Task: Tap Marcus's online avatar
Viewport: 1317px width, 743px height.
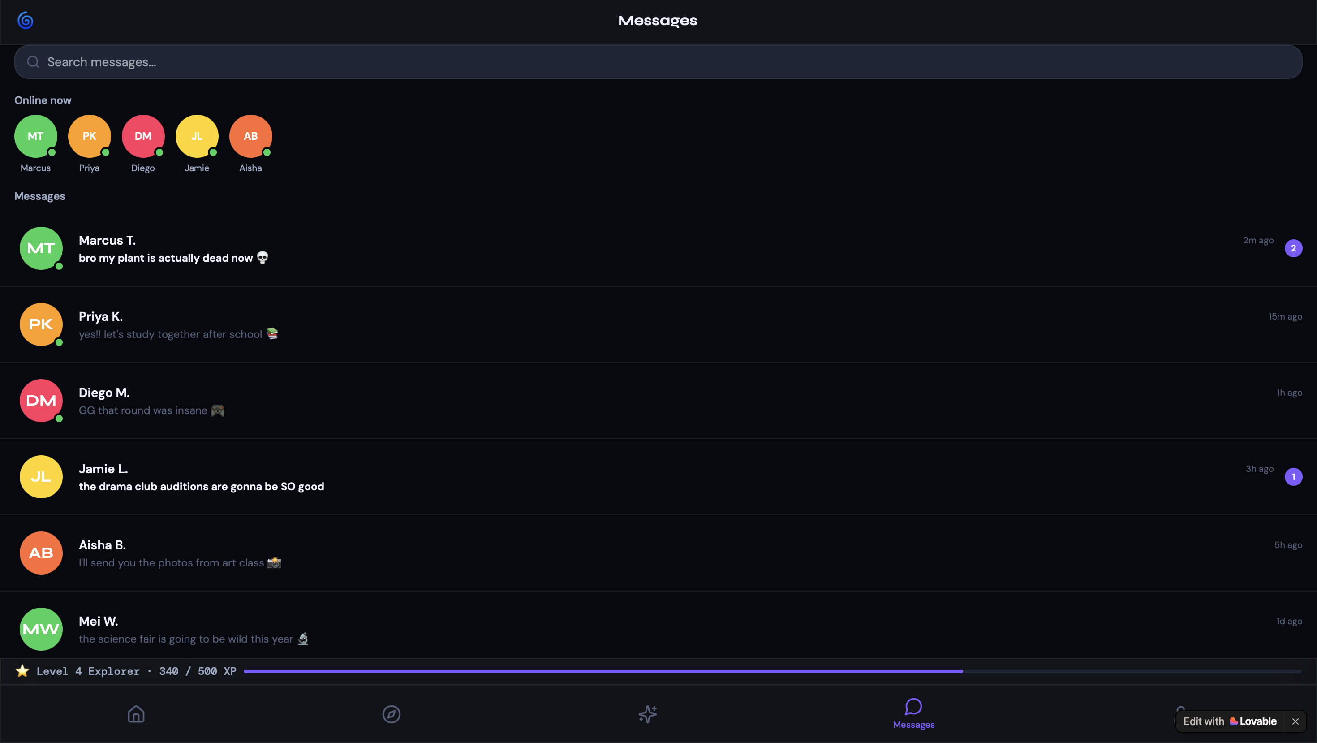Action: [x=35, y=136]
